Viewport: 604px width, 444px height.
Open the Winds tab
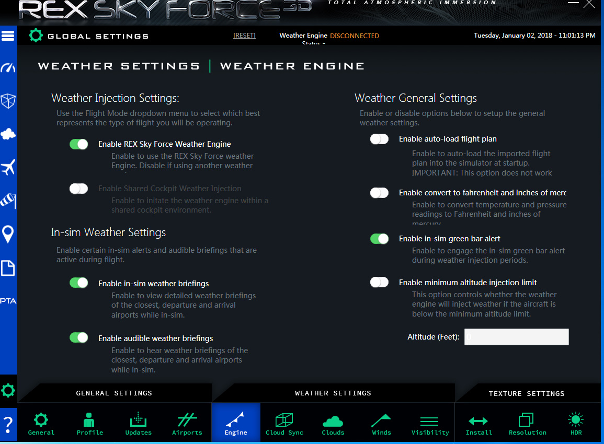pyautogui.click(x=381, y=424)
